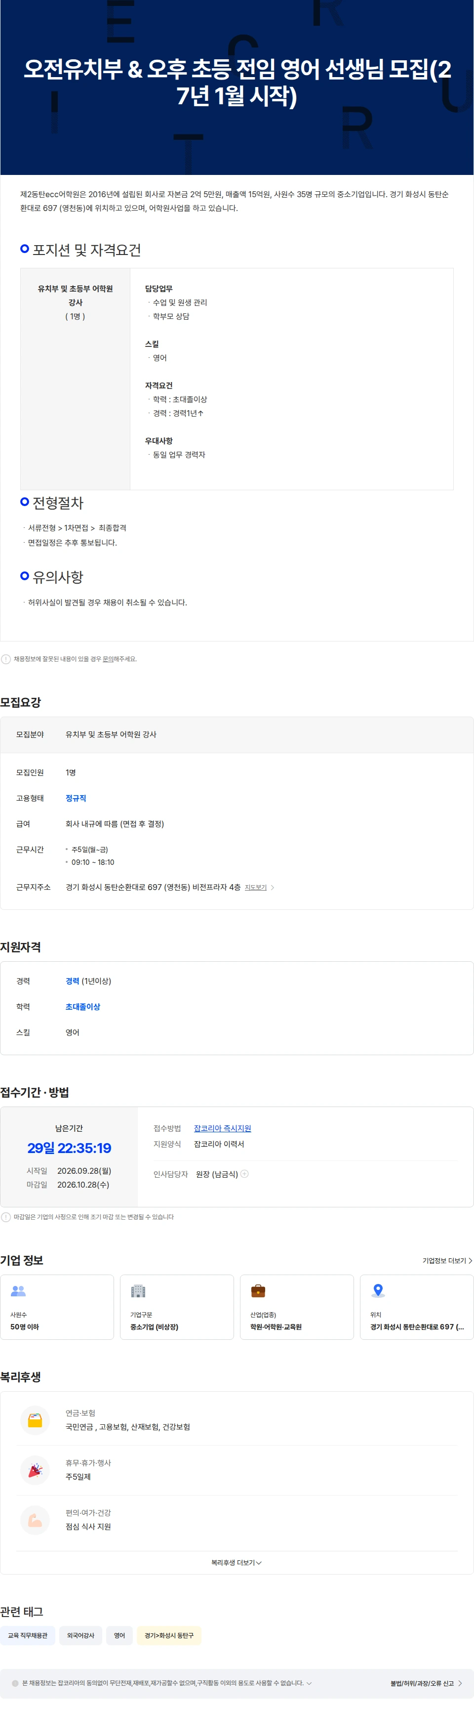Click the 원장 (남금식) contact name
The width and height of the screenshot is (474, 1709).
217,1174
